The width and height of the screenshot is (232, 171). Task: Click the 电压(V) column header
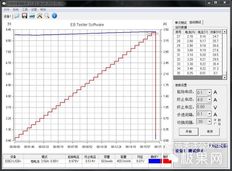pyautogui.click(x=203, y=32)
